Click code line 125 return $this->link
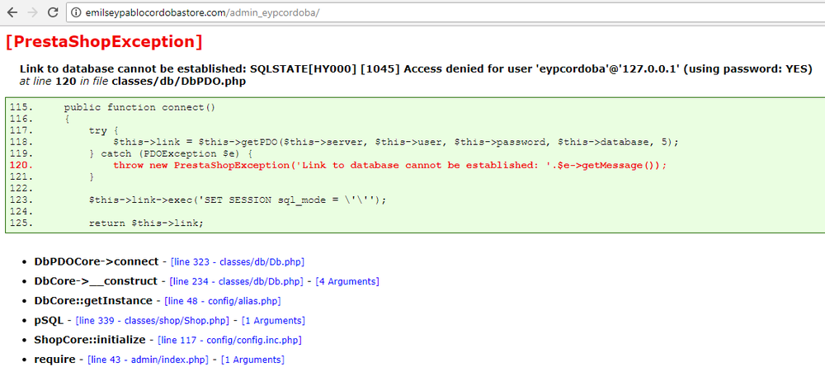Viewport: 825px width, 381px height. click(146, 223)
